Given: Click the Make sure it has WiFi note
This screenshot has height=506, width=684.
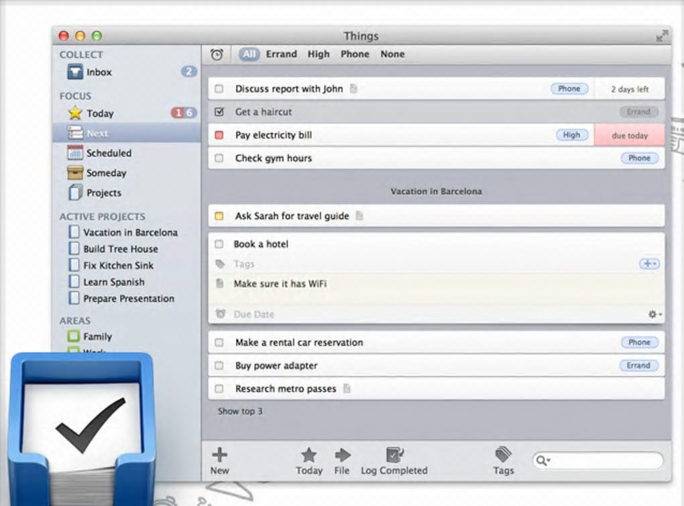Looking at the screenshot, I should click(280, 284).
